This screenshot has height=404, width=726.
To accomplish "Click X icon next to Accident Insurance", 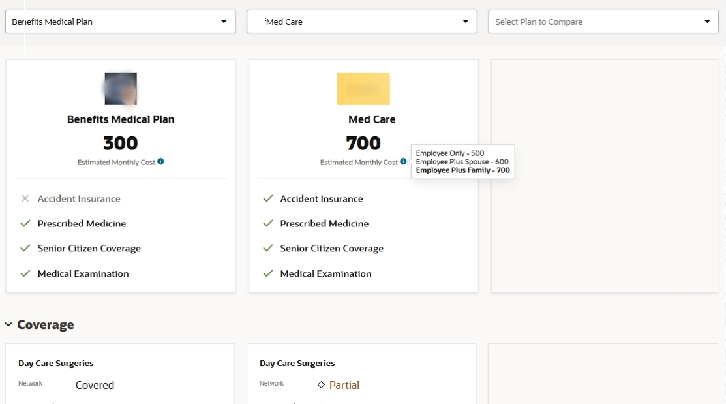I will click(25, 198).
